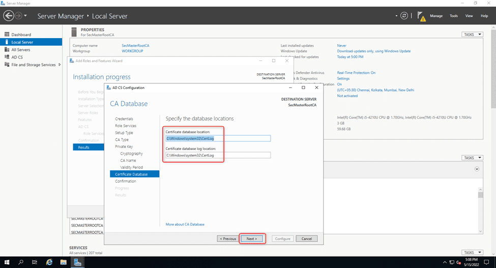The width and height of the screenshot is (496, 268).
Task: Go to Setup Type step
Action: [x=124, y=133]
